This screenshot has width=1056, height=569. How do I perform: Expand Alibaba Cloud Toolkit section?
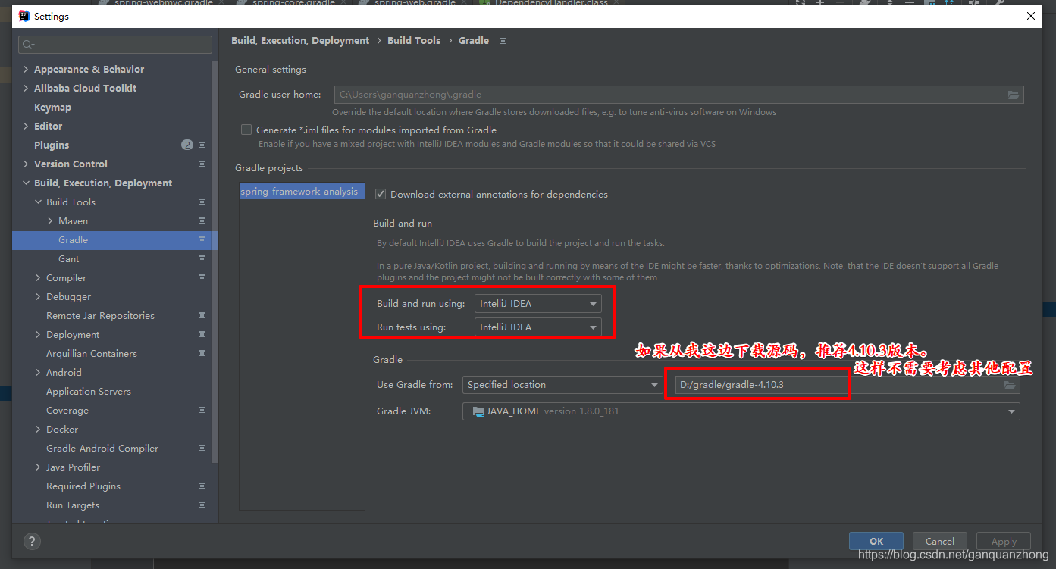click(27, 88)
